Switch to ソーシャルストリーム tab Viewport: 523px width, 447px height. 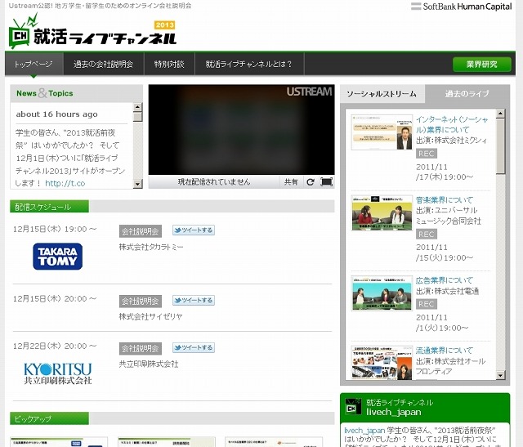click(x=382, y=94)
